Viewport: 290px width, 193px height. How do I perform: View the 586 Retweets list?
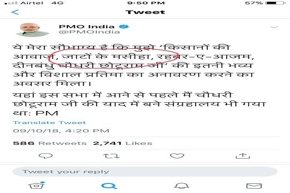coord(50,143)
